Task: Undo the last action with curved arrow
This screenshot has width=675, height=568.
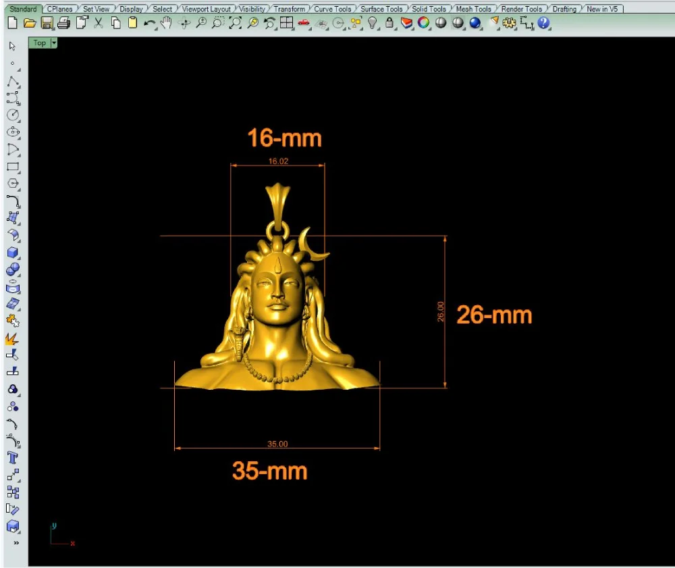Action: coord(149,23)
